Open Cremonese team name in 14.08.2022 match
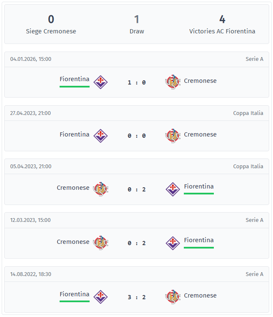The width and height of the screenshot is (273, 317). [200, 295]
